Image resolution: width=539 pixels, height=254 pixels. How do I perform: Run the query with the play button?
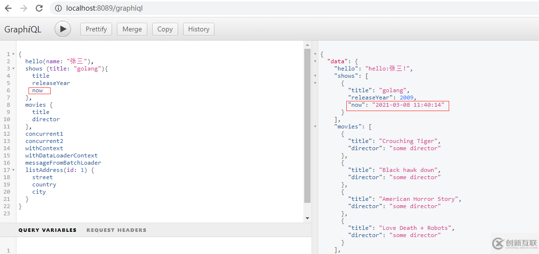point(63,29)
